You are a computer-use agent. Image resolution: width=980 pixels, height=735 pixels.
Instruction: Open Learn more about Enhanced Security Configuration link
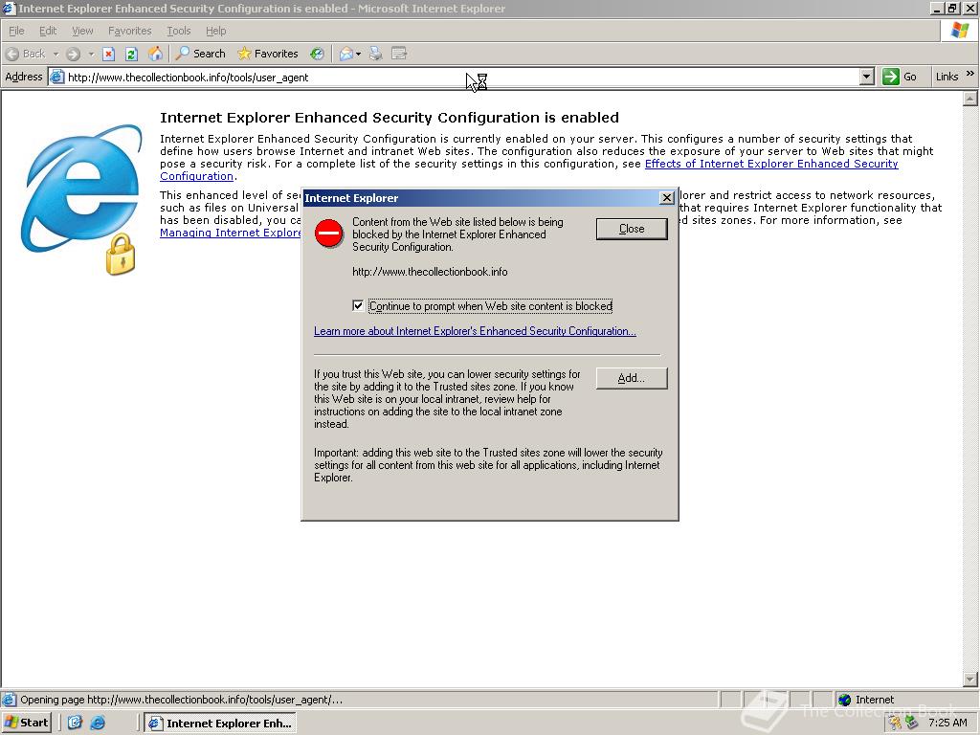(x=475, y=331)
